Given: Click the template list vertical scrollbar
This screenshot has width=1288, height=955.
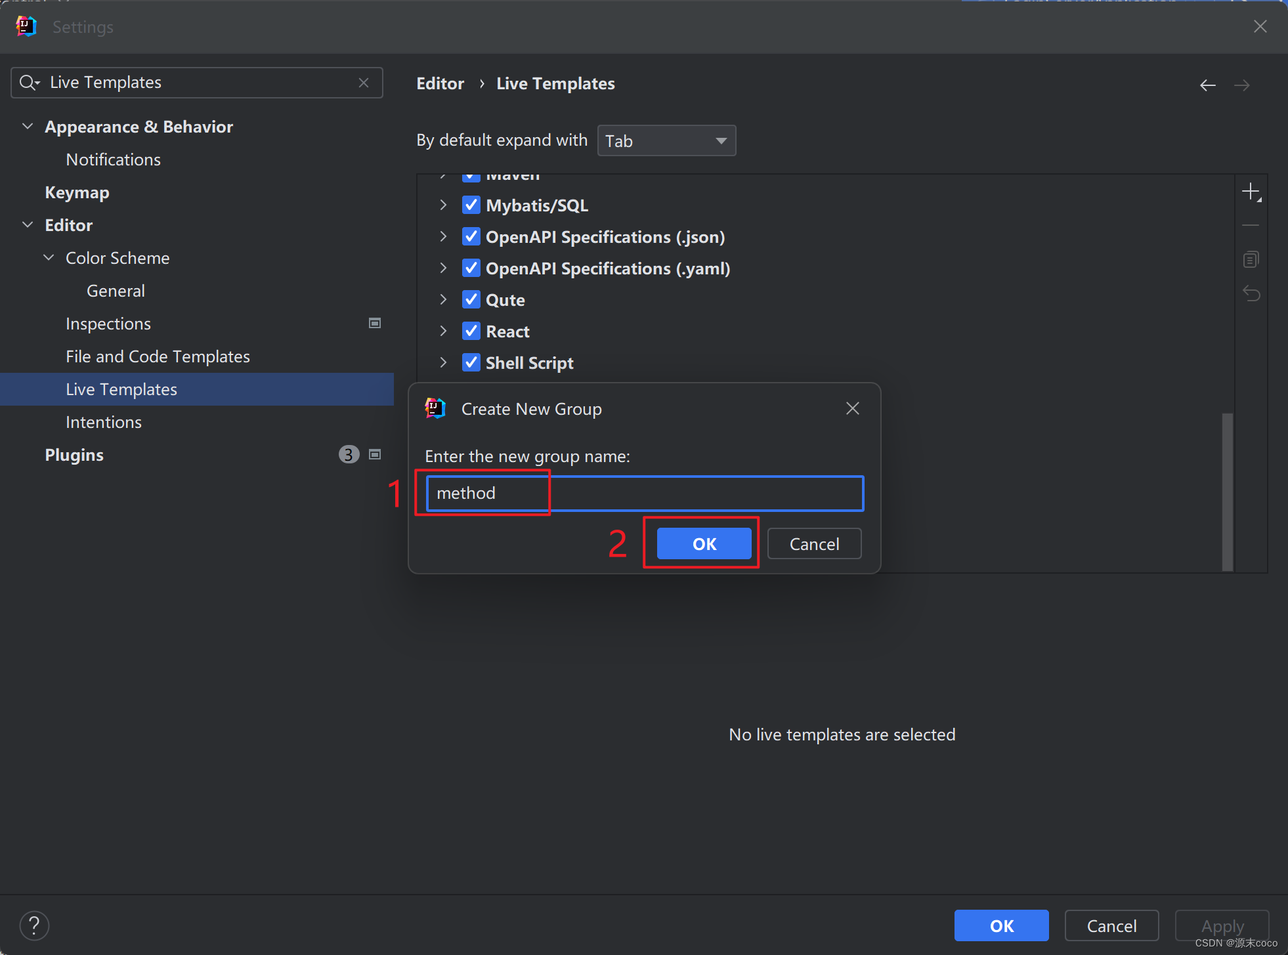Looking at the screenshot, I should (1227, 491).
